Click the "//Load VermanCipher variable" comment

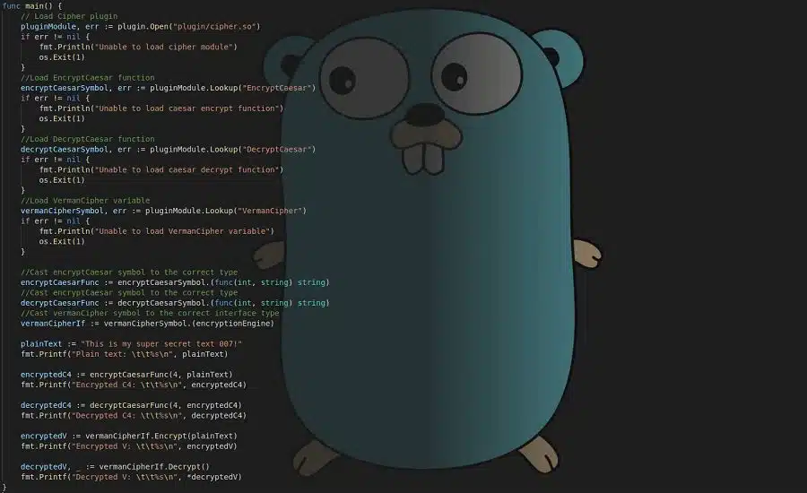click(x=85, y=200)
